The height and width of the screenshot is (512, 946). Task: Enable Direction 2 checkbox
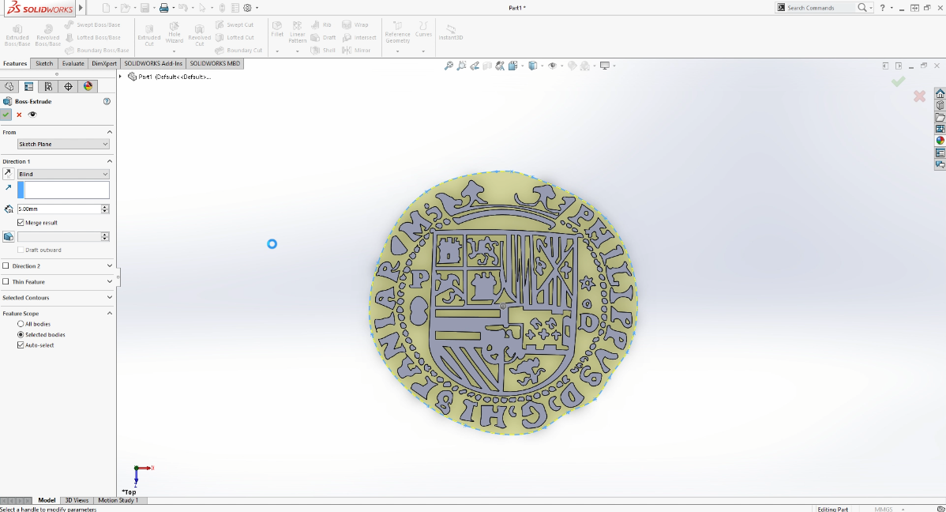[6, 265]
